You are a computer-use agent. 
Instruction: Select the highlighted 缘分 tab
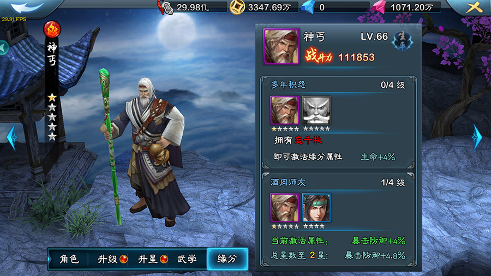coord(227,259)
